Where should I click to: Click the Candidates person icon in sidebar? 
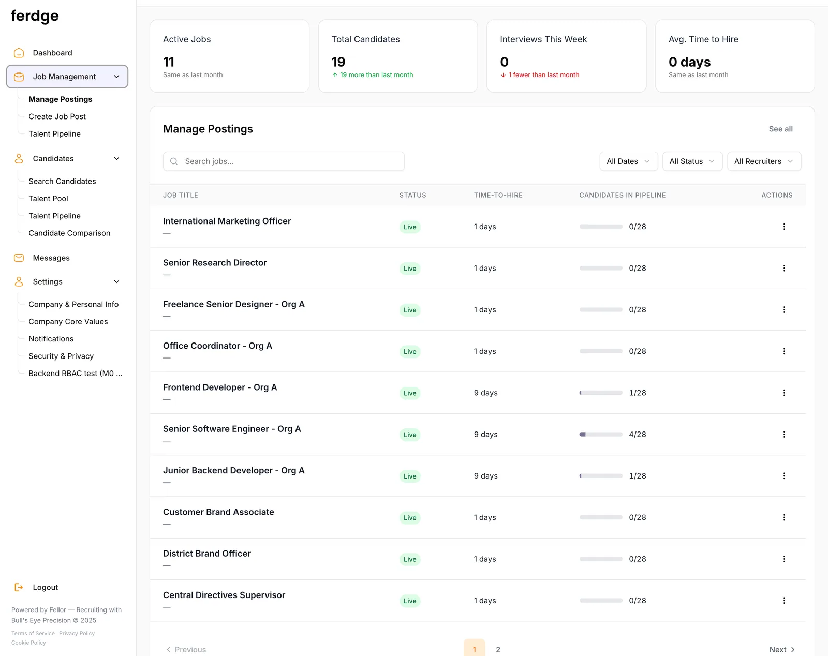click(x=19, y=158)
